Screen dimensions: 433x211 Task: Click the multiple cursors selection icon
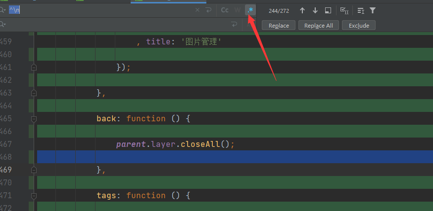tap(361, 10)
